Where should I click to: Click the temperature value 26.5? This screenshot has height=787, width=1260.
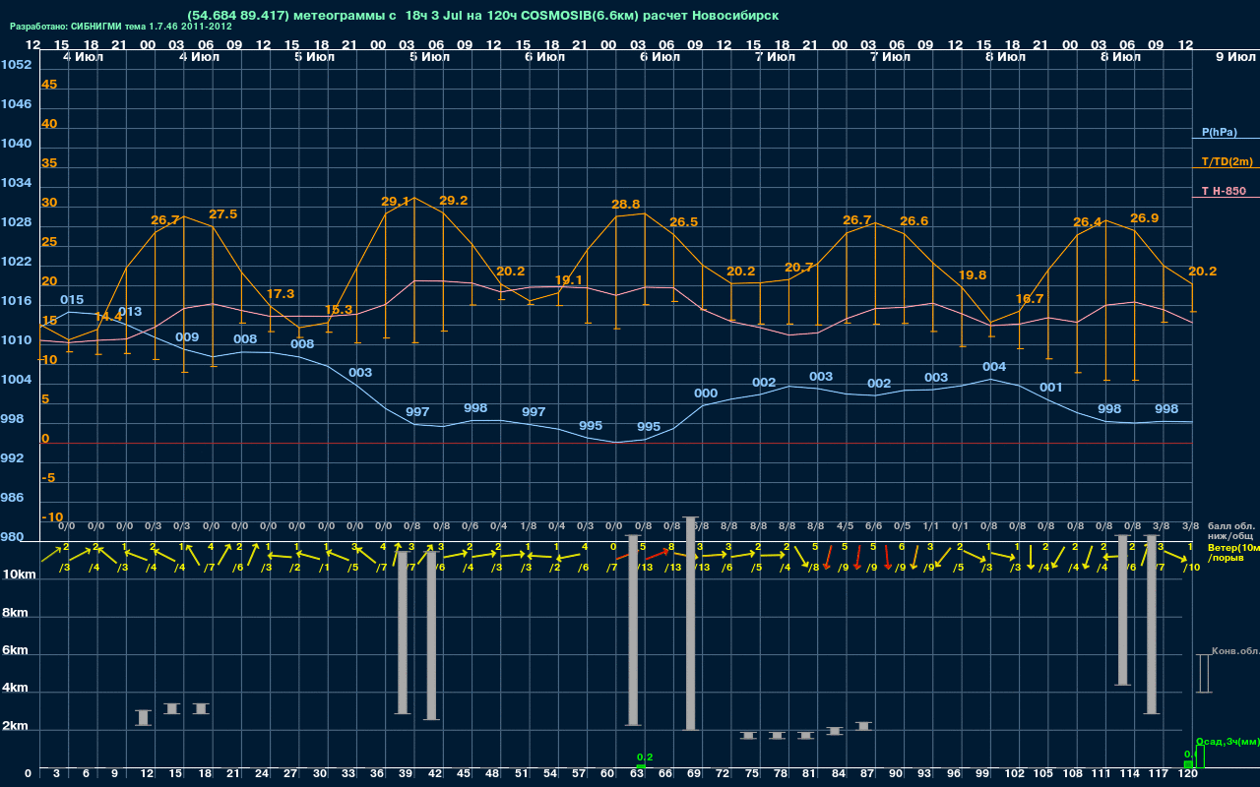(x=683, y=221)
